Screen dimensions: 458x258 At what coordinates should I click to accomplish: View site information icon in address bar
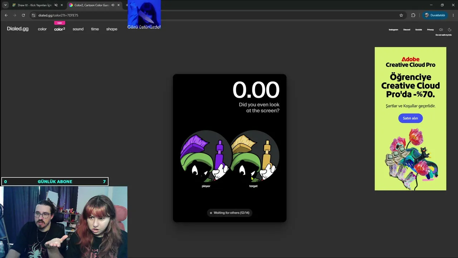(34, 15)
